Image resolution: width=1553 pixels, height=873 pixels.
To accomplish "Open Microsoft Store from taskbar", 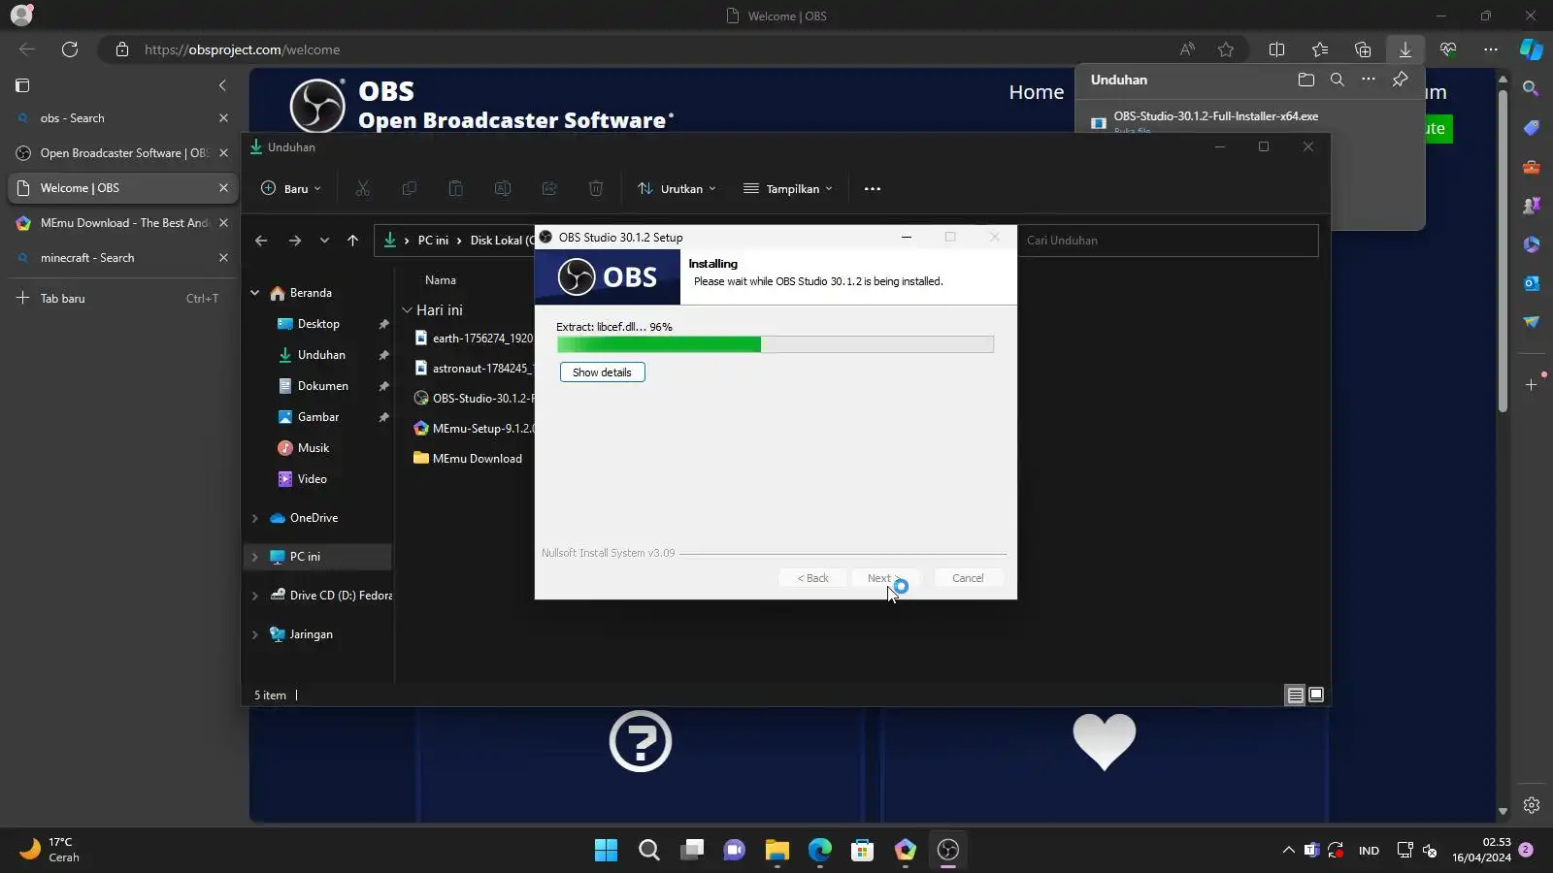I will [862, 851].
